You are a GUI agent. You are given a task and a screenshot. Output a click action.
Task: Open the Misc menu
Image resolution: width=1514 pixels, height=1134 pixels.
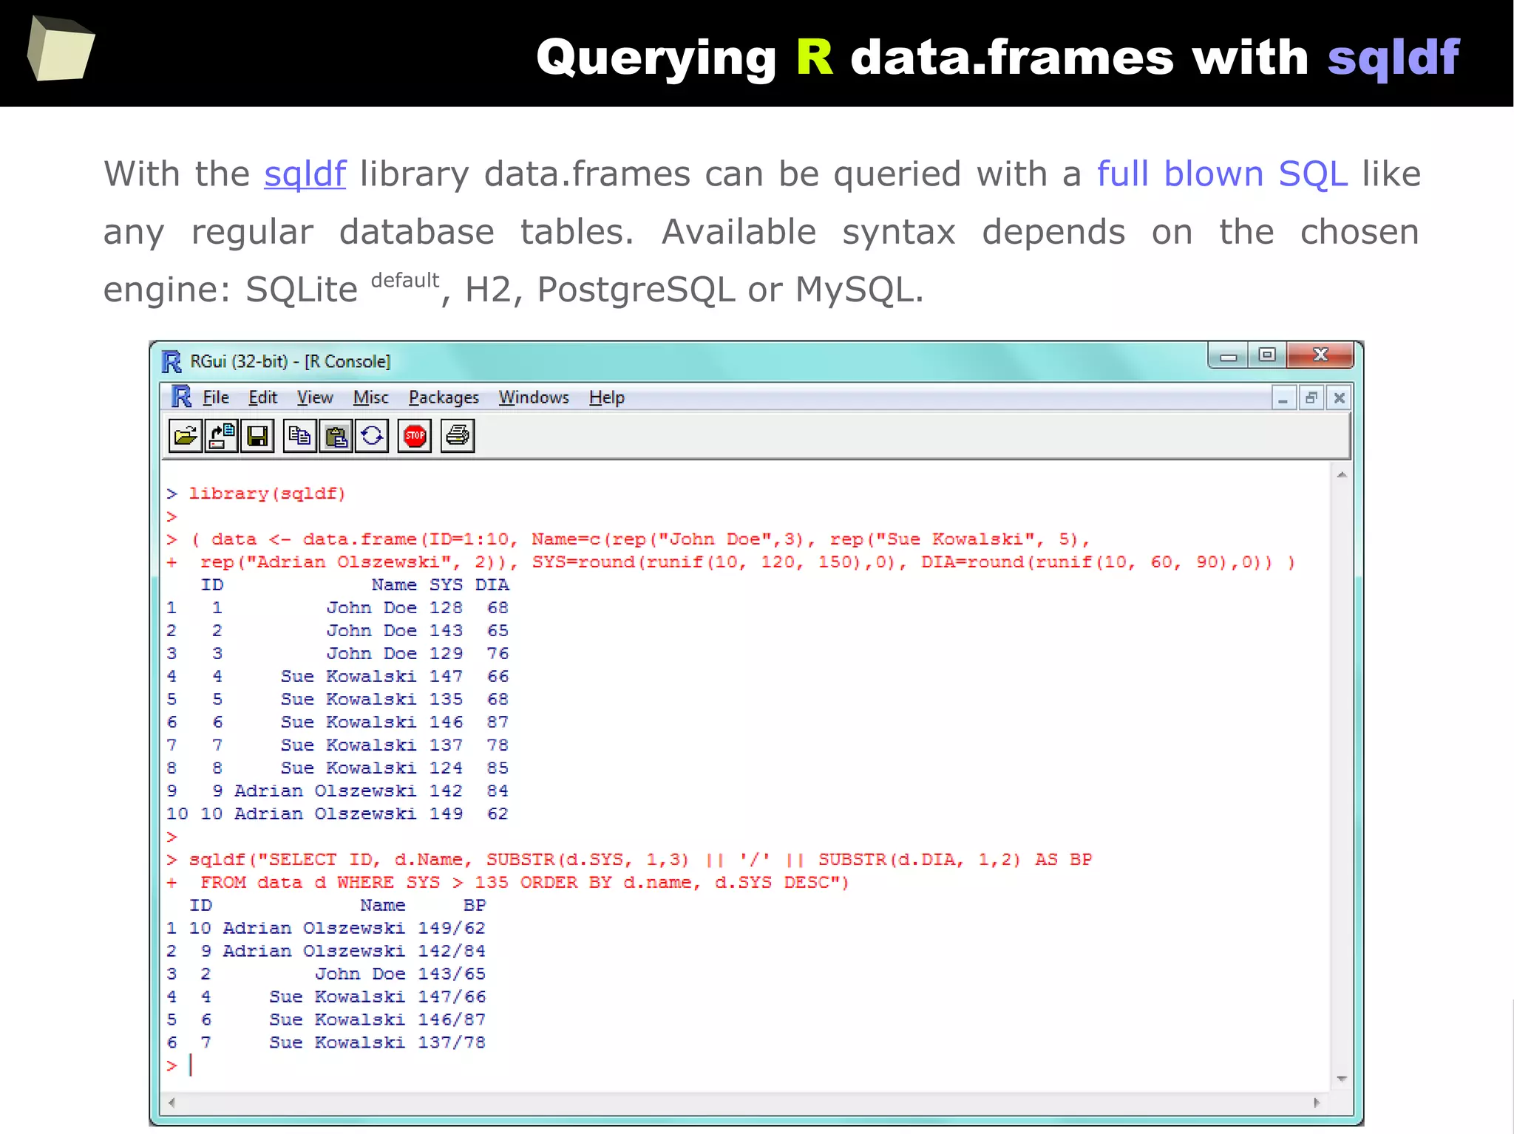pos(370,397)
